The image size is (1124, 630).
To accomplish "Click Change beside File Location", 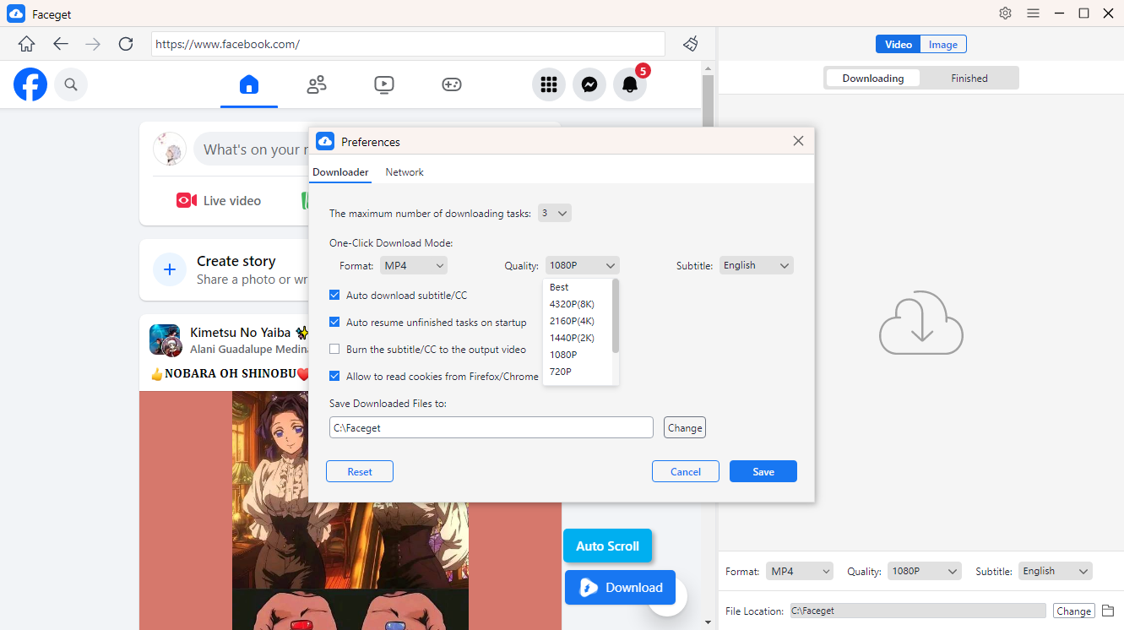I will coord(1074,611).
